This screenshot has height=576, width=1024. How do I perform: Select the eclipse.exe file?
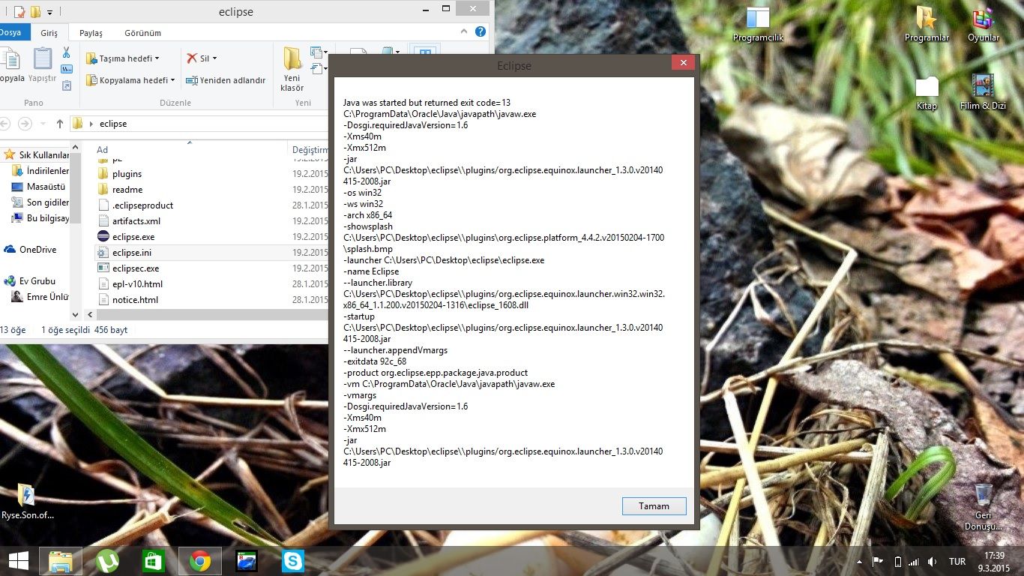pos(126,237)
